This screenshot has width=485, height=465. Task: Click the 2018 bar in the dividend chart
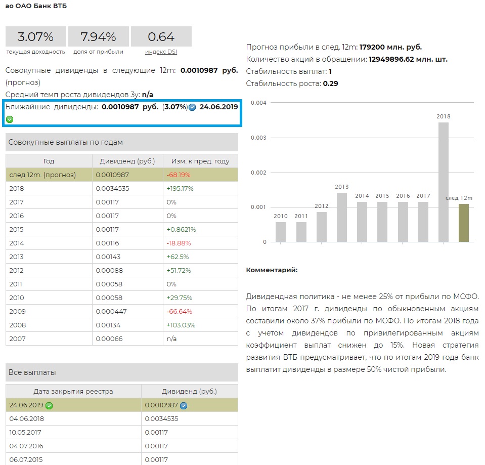[x=444, y=182]
